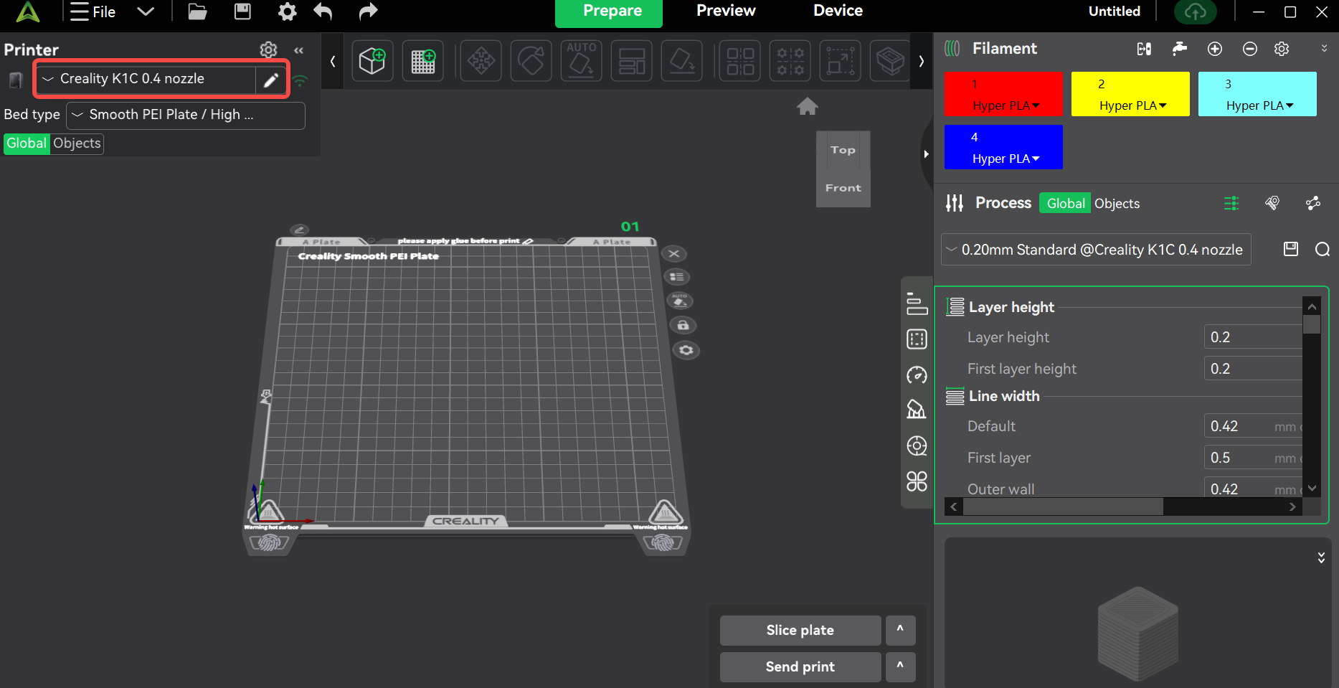Click the pencil edit printer preset icon

click(x=270, y=80)
